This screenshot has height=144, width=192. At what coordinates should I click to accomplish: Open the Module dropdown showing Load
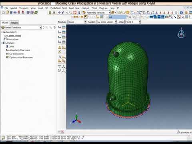click(76, 22)
